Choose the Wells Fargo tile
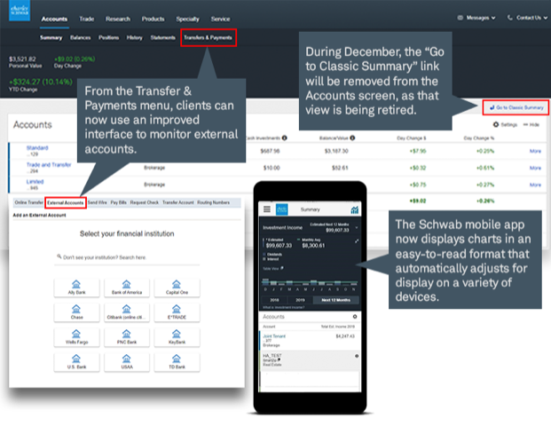The height and width of the screenshot is (426, 551). [x=76, y=337]
